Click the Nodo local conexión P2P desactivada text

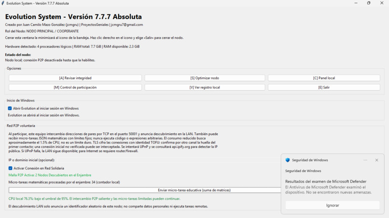(x=50, y=60)
